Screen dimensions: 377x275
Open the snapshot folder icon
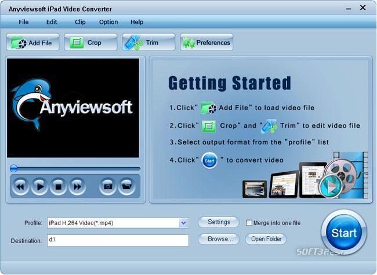click(126, 186)
